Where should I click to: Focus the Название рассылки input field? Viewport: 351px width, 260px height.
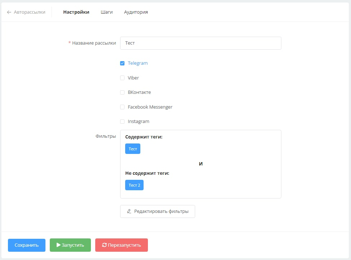click(200, 43)
